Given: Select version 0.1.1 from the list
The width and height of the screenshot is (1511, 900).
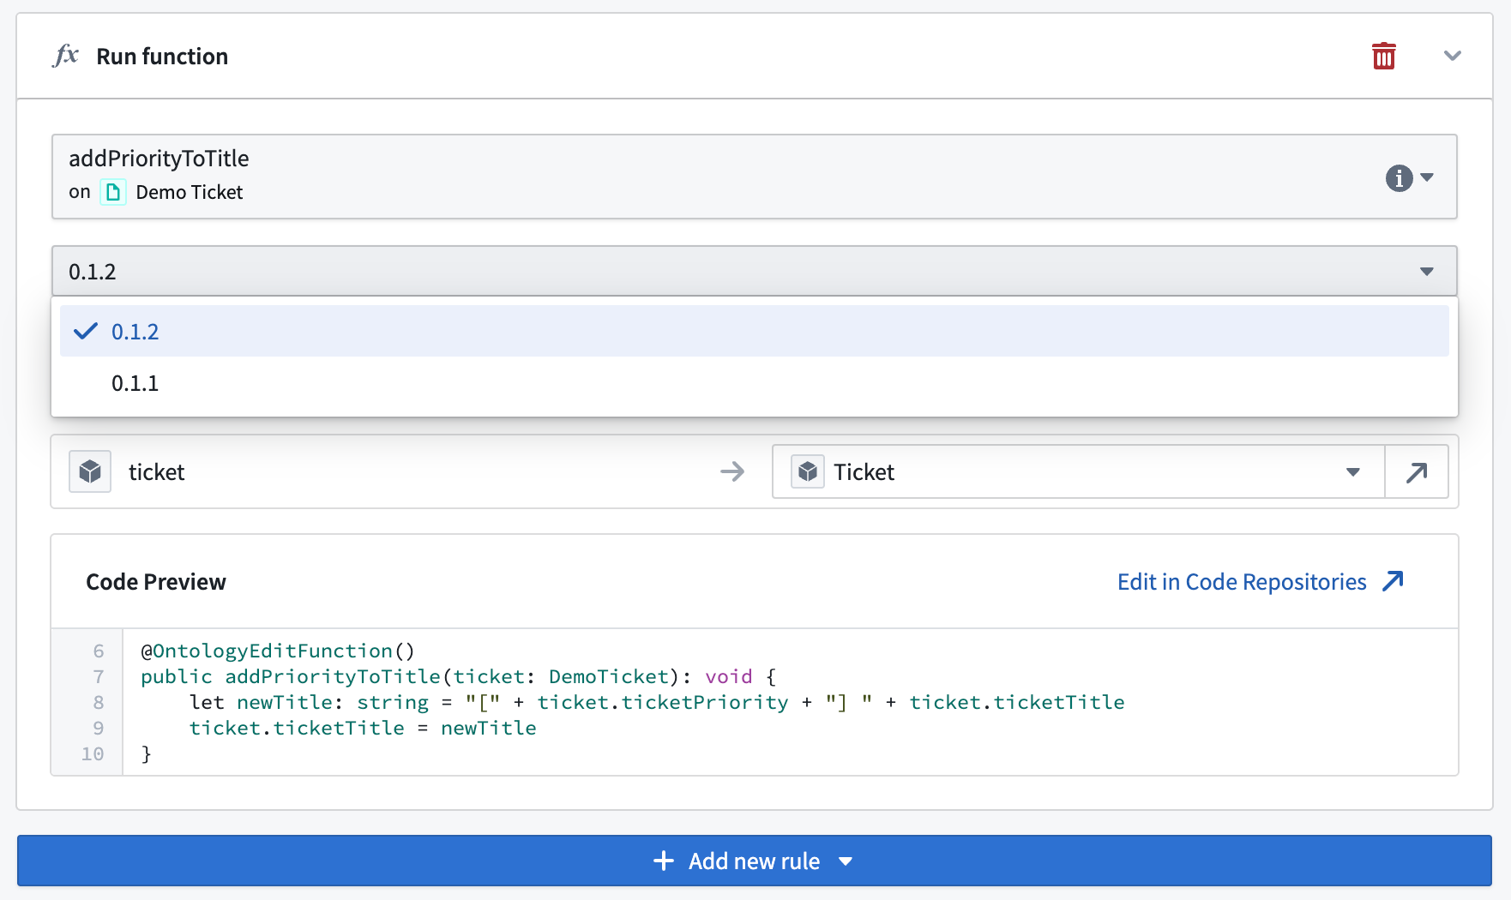Looking at the screenshot, I should tap(135, 383).
